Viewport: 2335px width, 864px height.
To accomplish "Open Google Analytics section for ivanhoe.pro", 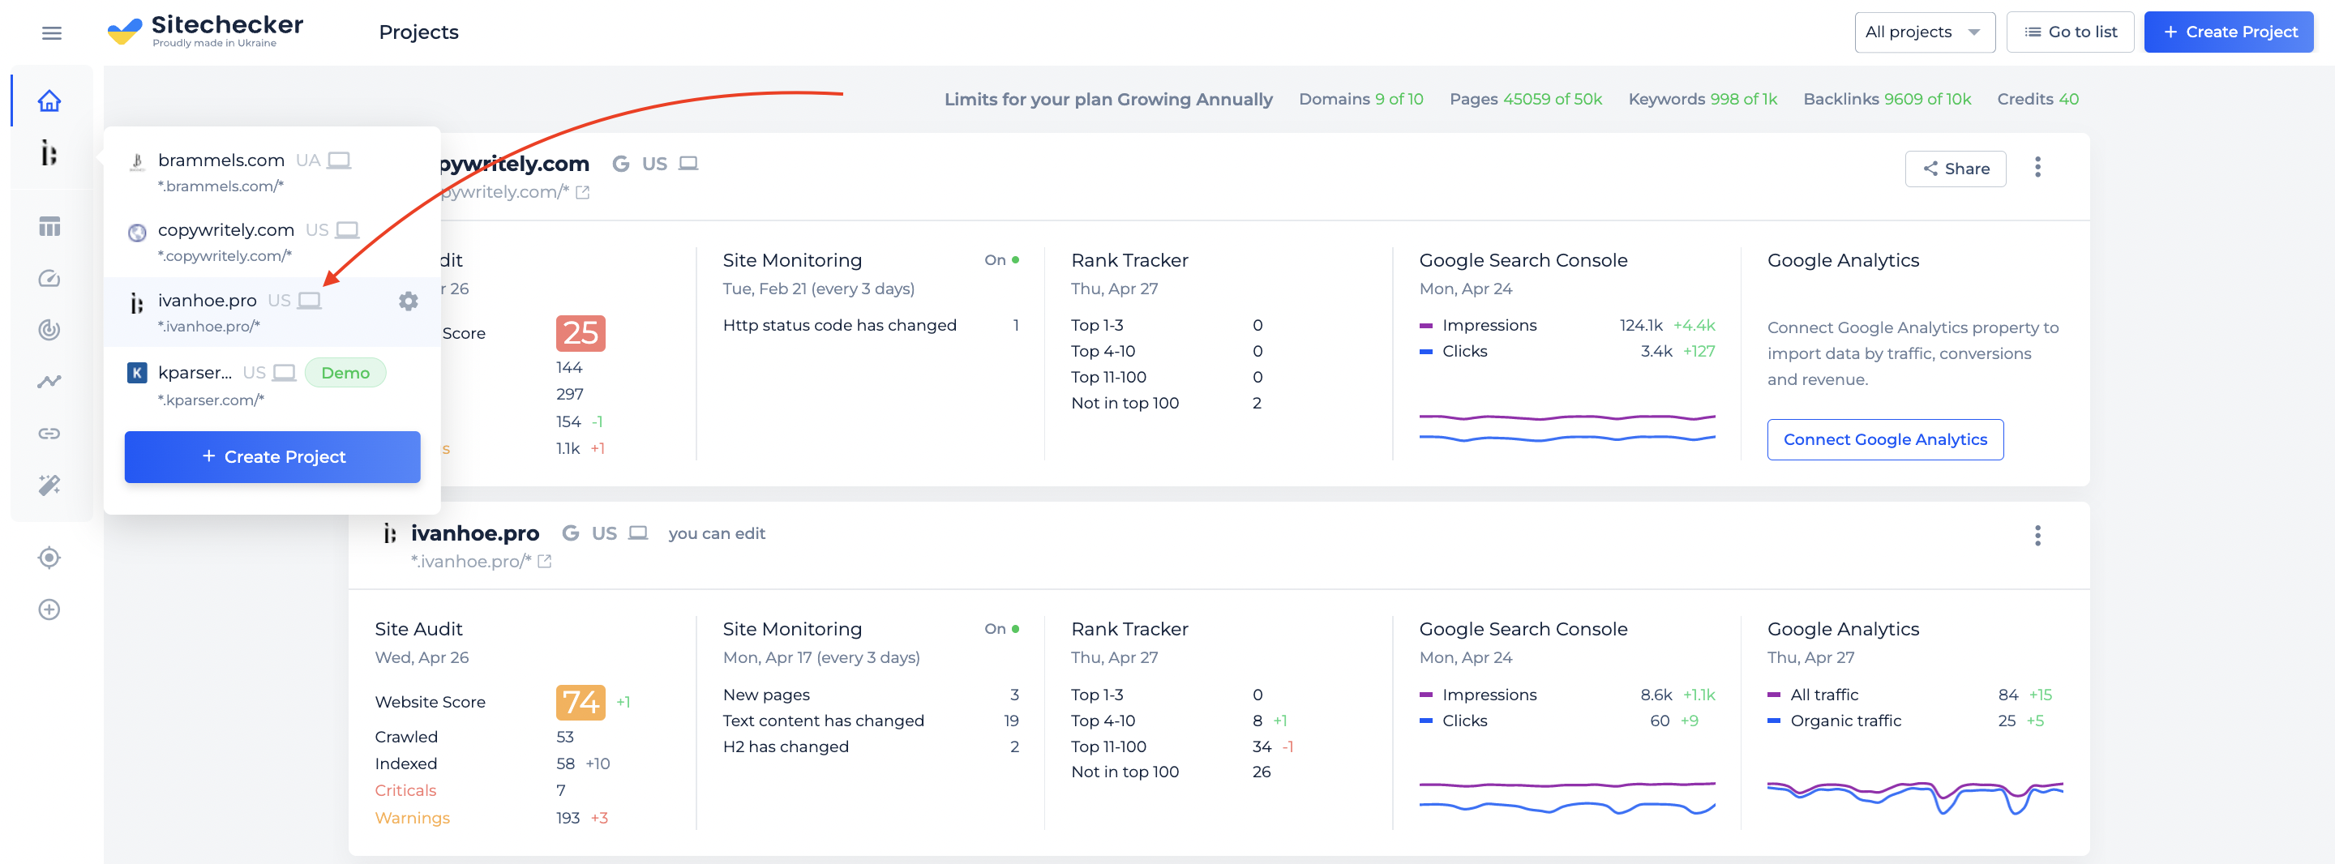I will pos(1843,629).
